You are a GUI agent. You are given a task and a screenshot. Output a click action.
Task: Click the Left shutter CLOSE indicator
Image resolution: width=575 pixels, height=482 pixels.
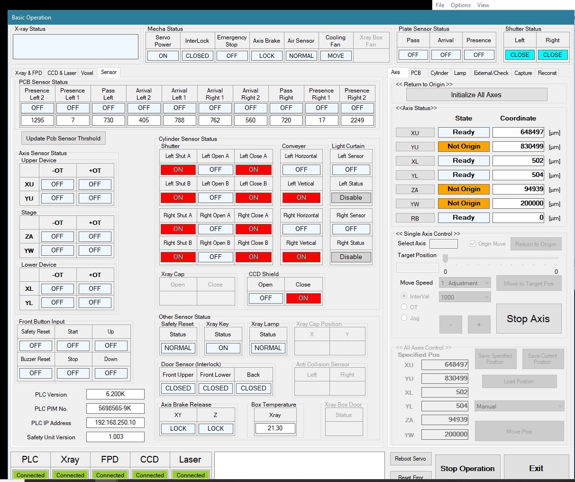(x=520, y=55)
